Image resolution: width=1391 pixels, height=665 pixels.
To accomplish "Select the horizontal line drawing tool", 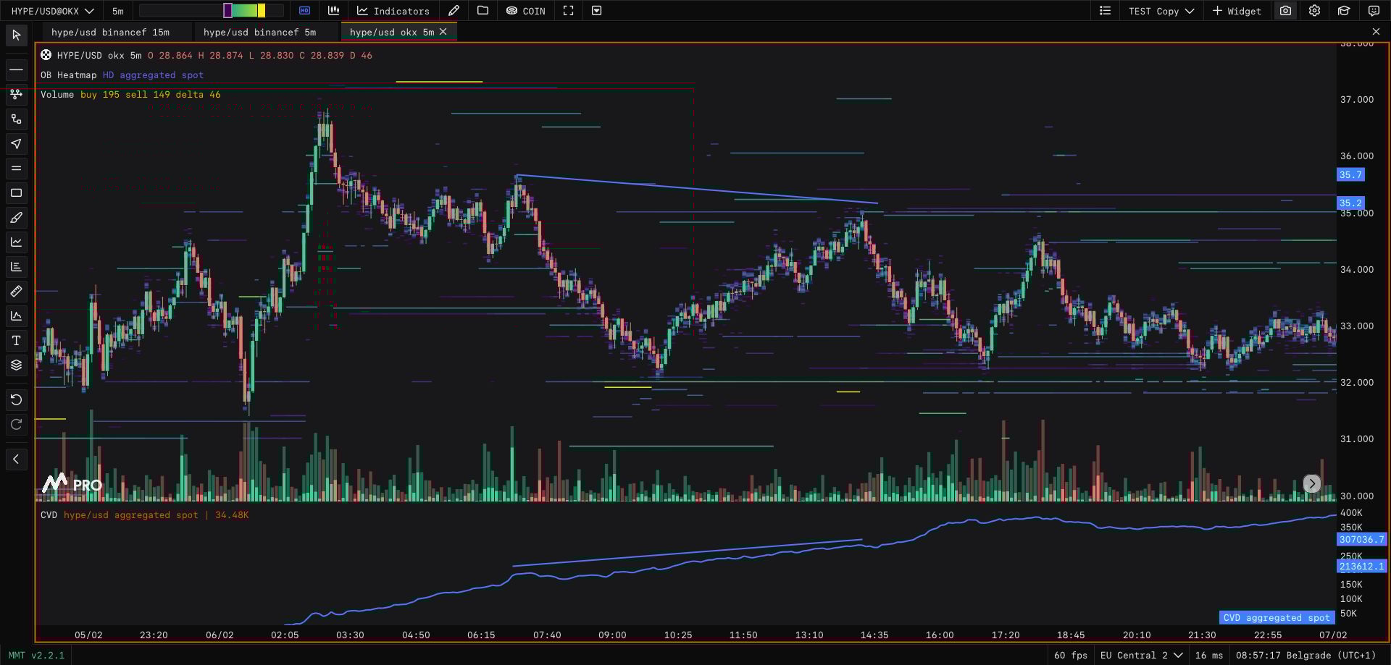I will [16, 70].
